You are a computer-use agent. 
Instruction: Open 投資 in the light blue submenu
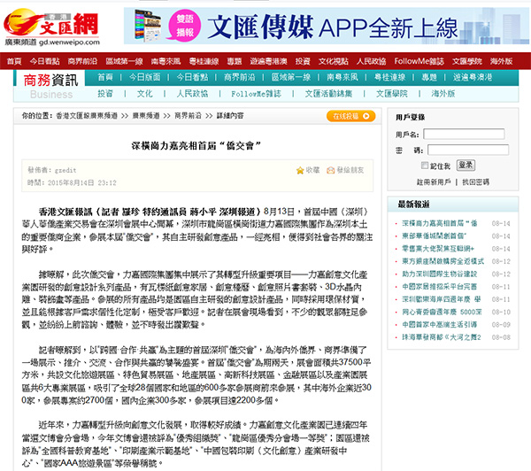click(x=105, y=94)
